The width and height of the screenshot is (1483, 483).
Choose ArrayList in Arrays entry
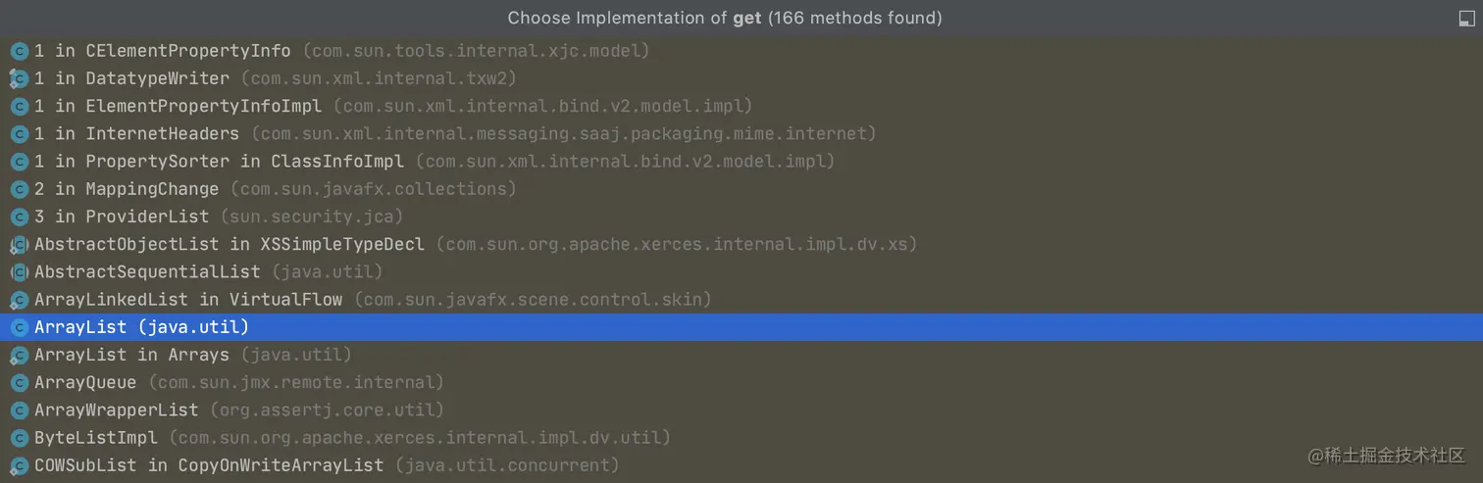(x=741, y=355)
